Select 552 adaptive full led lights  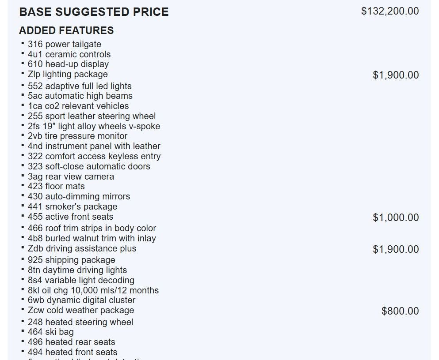pyautogui.click(x=80, y=86)
